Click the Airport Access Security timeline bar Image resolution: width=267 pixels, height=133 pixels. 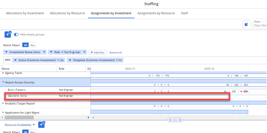click(179, 81)
